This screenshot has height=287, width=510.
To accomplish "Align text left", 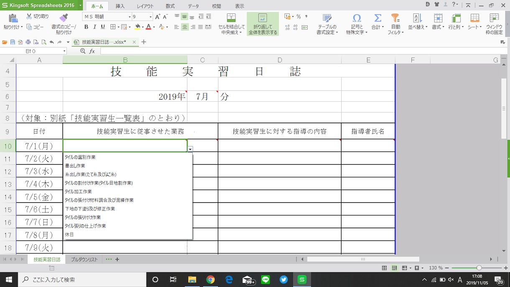I will coord(177,27).
